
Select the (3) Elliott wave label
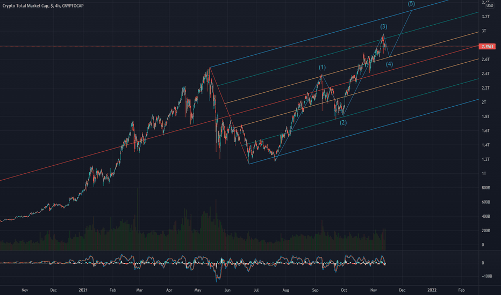pos(384,26)
